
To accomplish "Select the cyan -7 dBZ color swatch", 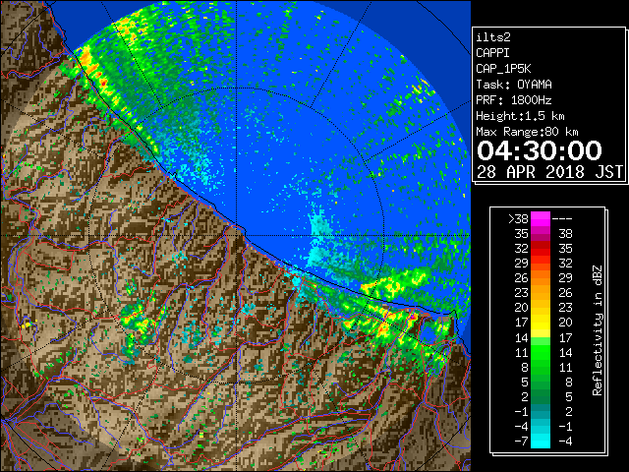I will tap(541, 442).
